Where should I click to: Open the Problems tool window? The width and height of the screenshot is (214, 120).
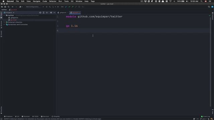tap(8, 116)
